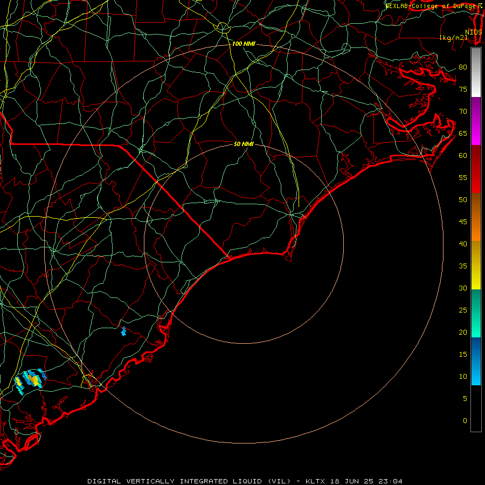Select the 35 value on the color scale

463,266
